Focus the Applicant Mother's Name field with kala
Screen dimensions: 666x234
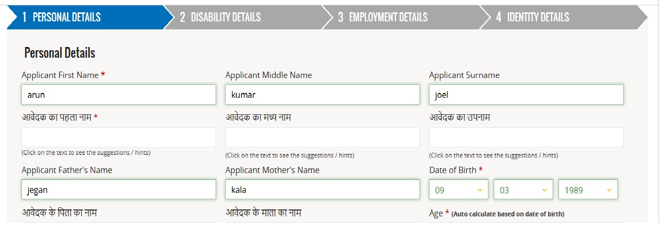coord(322,190)
